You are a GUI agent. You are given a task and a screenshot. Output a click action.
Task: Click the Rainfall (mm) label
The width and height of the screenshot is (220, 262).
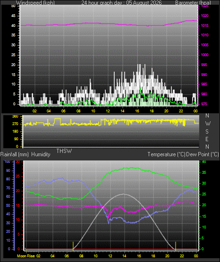click(x=15, y=154)
